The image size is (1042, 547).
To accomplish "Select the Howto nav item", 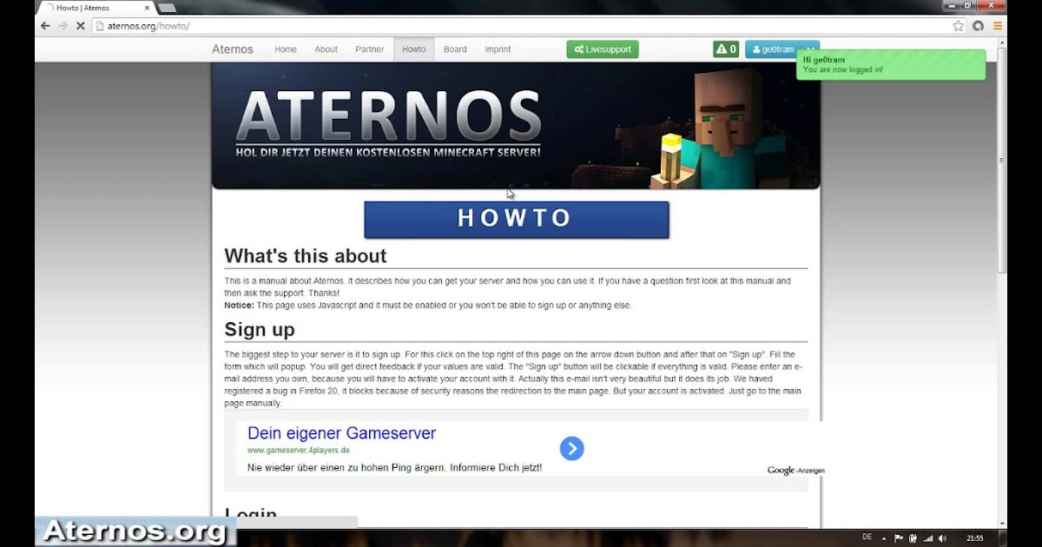I will pyautogui.click(x=414, y=49).
